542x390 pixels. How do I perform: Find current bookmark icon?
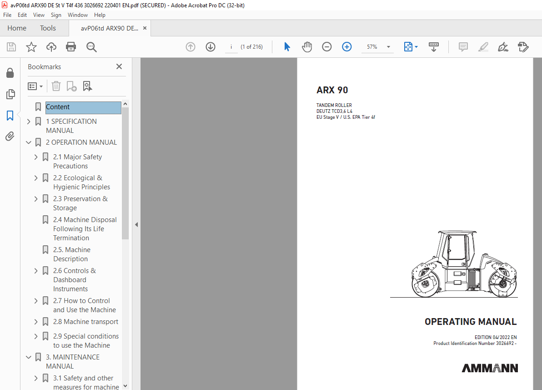[x=87, y=86]
